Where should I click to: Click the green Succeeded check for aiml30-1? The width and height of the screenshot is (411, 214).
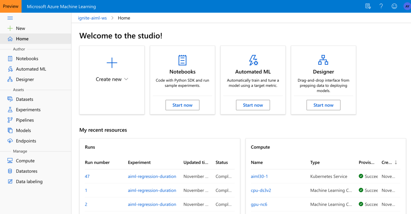point(361,176)
